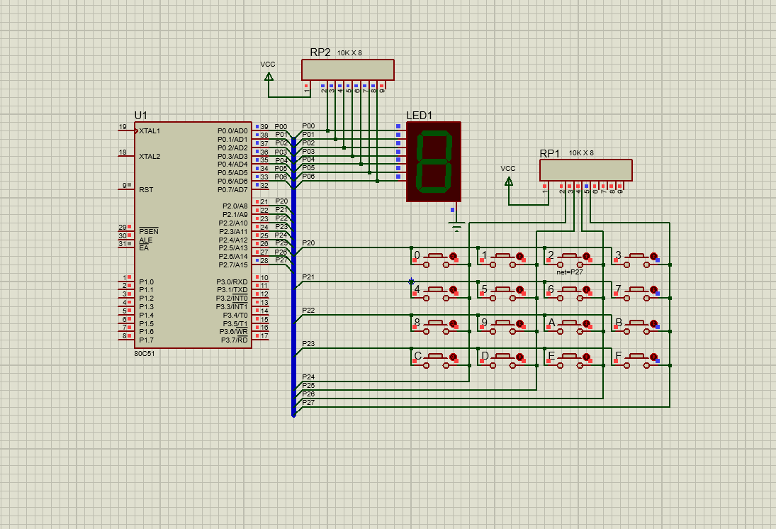Click the 'P2.7/A15' pin label

(234, 265)
